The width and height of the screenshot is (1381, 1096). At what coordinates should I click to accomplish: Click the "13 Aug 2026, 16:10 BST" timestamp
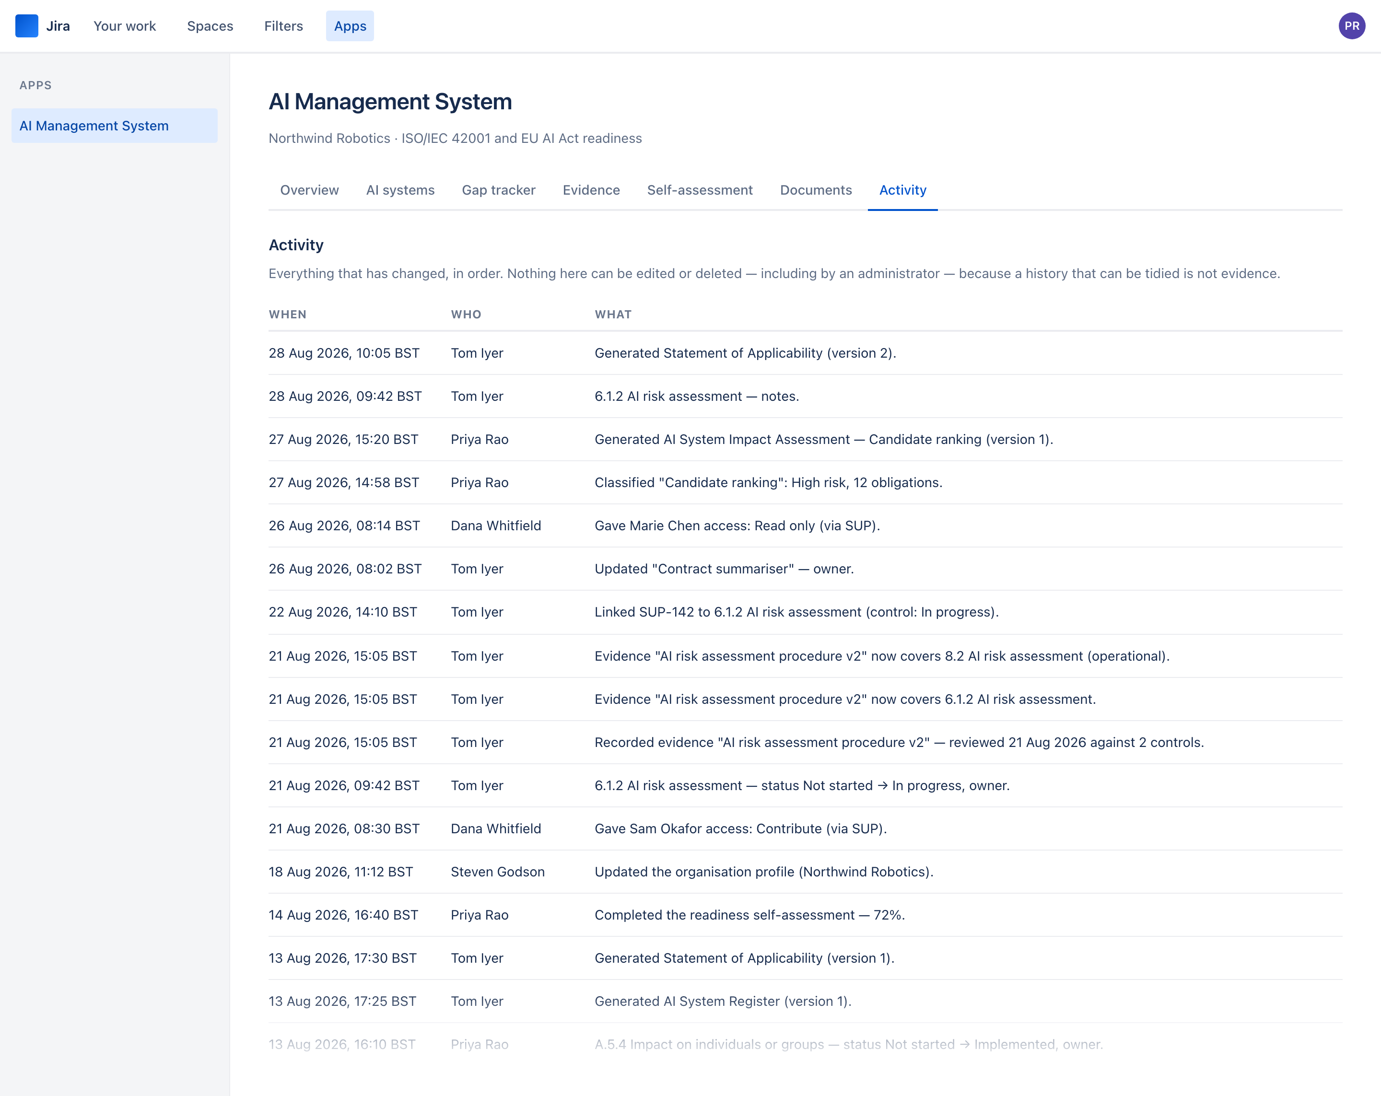[x=342, y=1045]
